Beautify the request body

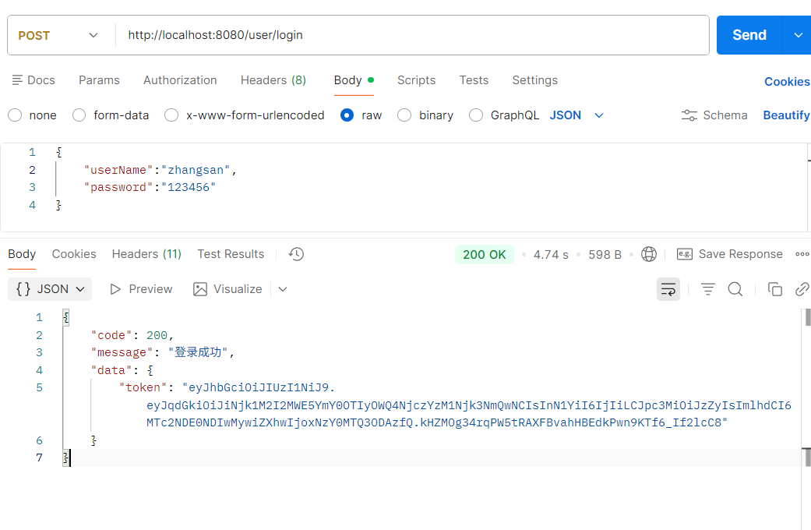tap(786, 115)
